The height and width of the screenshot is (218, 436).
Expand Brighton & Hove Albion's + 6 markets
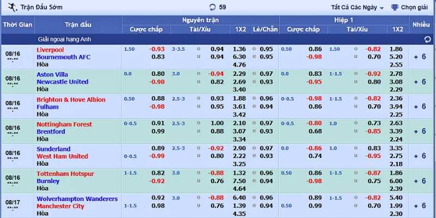(x=420, y=106)
